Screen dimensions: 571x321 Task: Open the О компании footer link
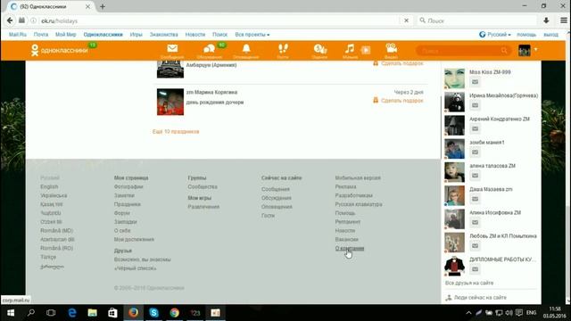[x=350, y=248]
